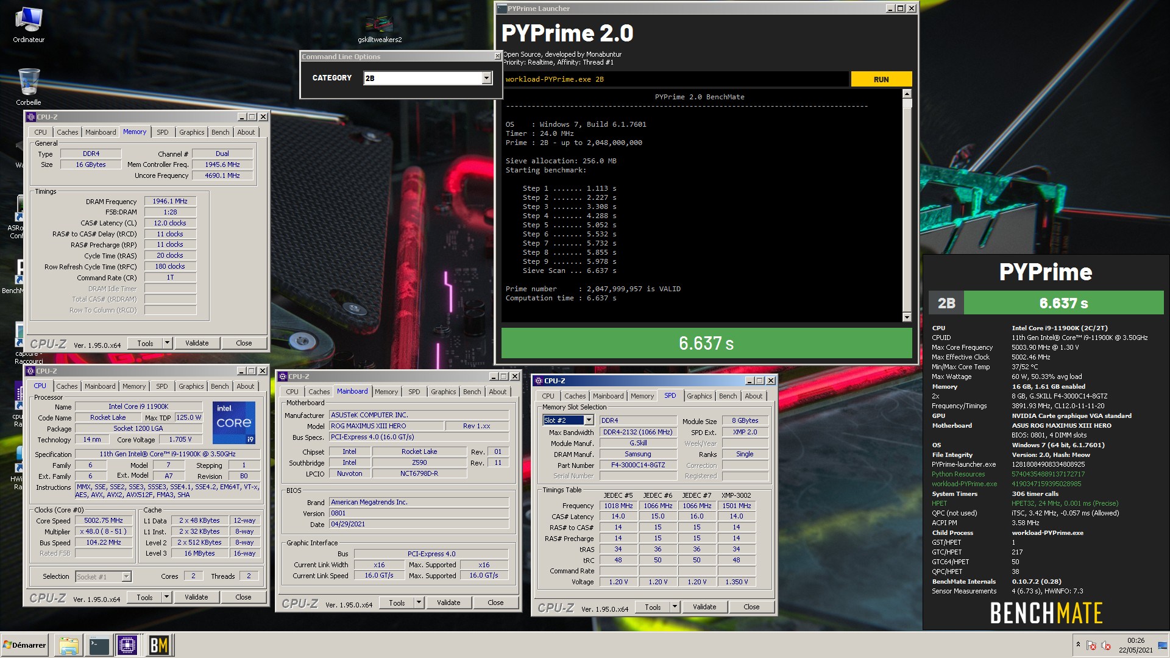Click the ROG MAXIMUS XIII HERO model field
Screen dimensions: 1170x658
386,426
